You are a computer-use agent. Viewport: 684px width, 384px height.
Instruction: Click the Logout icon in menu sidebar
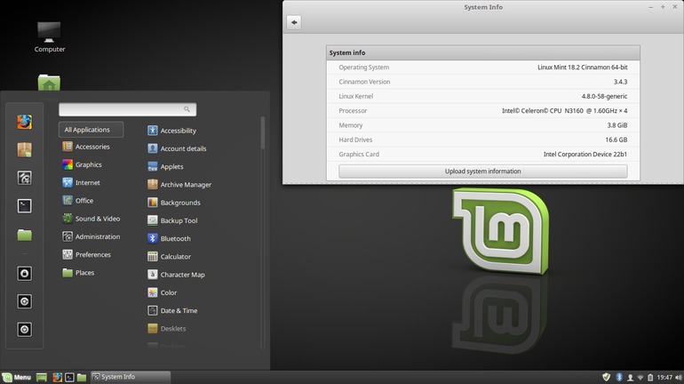[25, 301]
